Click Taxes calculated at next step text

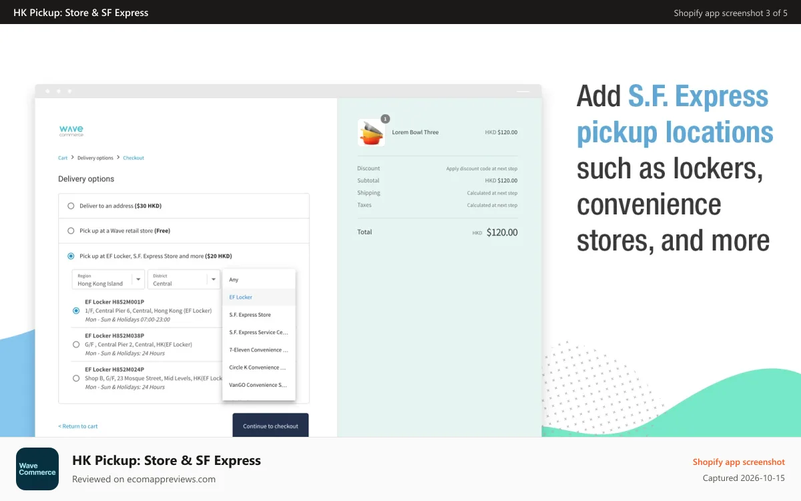(492, 205)
